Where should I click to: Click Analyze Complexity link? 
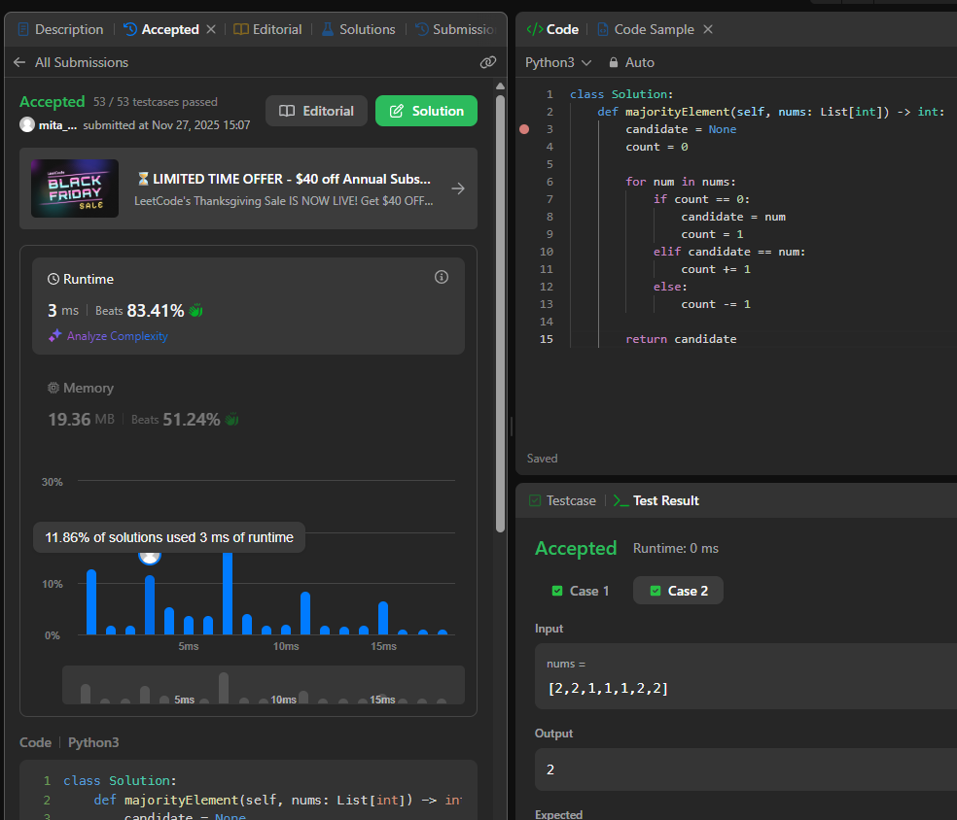(x=117, y=336)
